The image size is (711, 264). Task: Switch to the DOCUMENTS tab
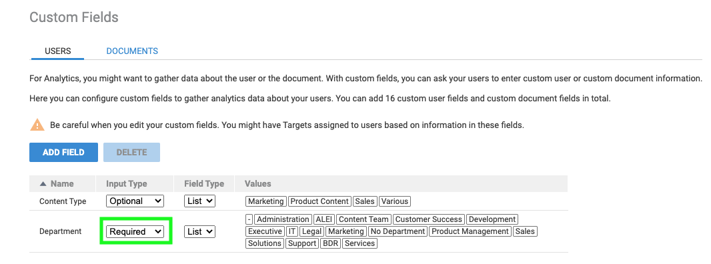click(132, 51)
